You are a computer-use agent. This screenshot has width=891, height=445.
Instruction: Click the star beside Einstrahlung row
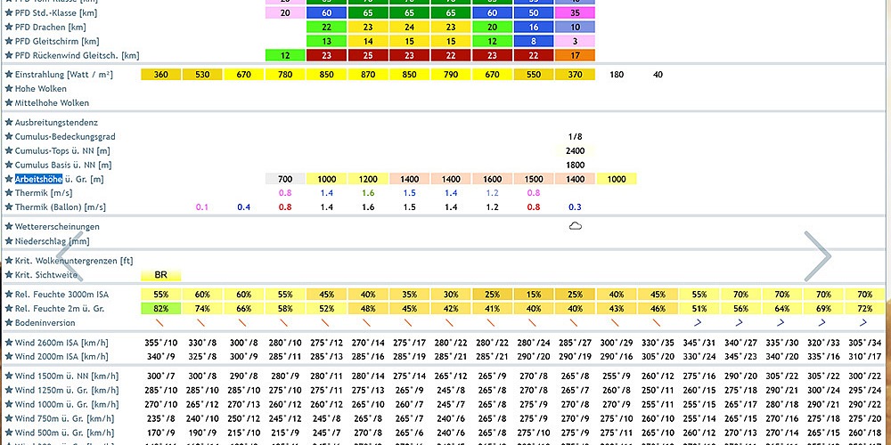9,75
